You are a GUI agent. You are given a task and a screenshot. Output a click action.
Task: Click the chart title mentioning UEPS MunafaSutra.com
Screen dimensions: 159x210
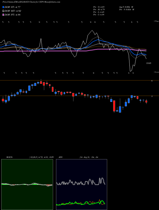31,2
